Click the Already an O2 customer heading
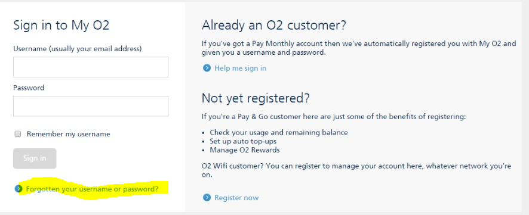The height and width of the screenshot is (215, 529). coord(274,25)
